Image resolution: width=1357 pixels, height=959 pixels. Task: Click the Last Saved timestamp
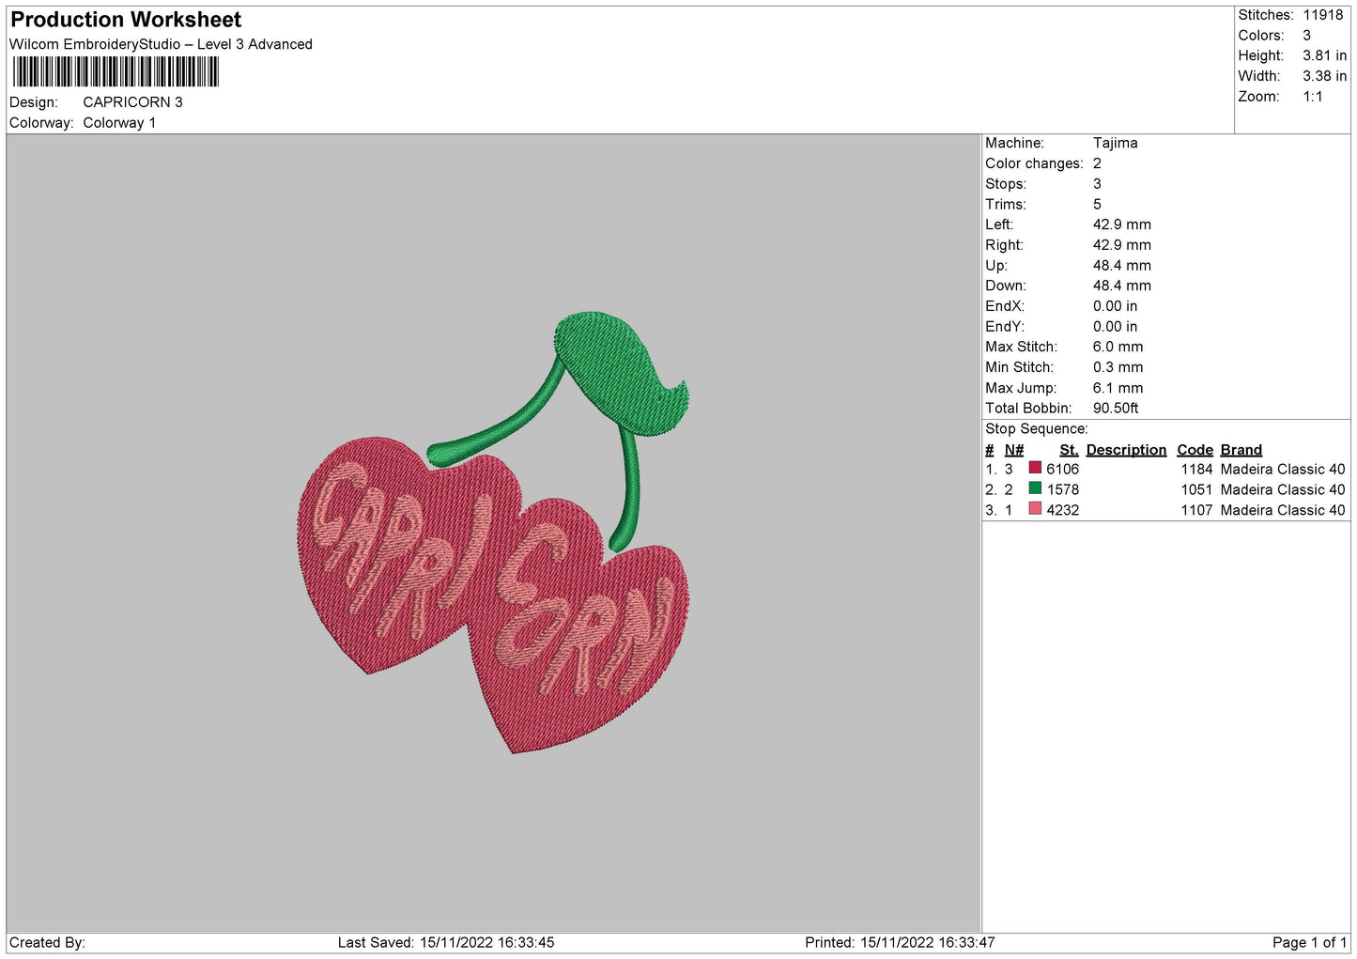coord(446,942)
